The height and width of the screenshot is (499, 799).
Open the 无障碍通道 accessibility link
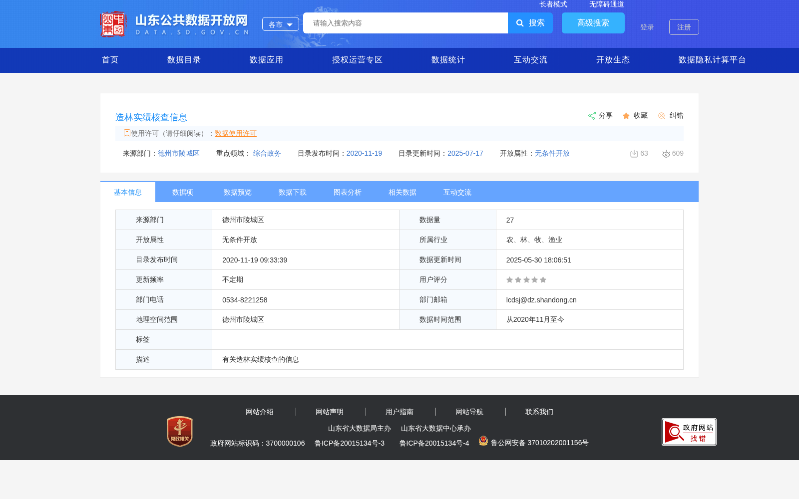607,4
